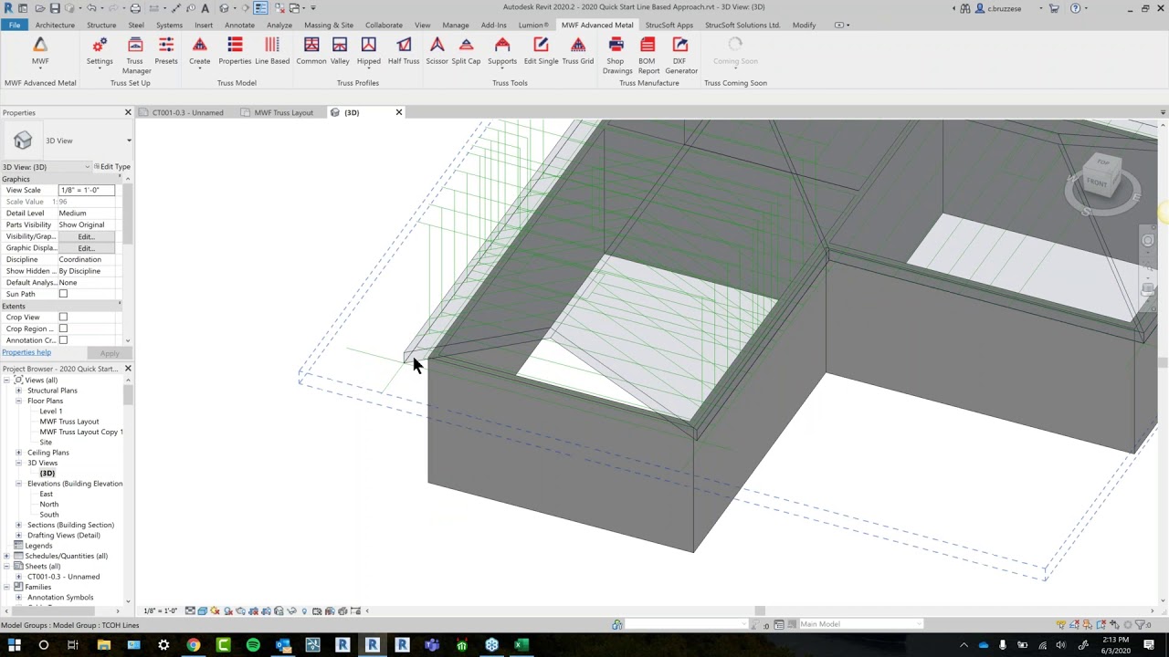Select the Valley truss profile
Screen dimensions: 1169x657
(x=340, y=51)
